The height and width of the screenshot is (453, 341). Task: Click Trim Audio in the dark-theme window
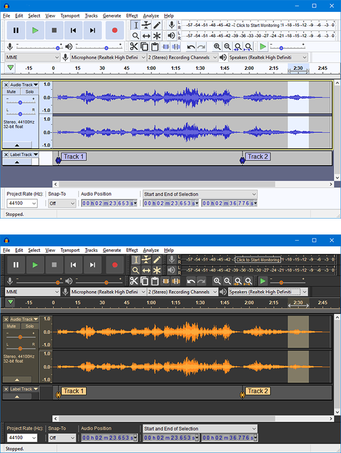(x=165, y=281)
